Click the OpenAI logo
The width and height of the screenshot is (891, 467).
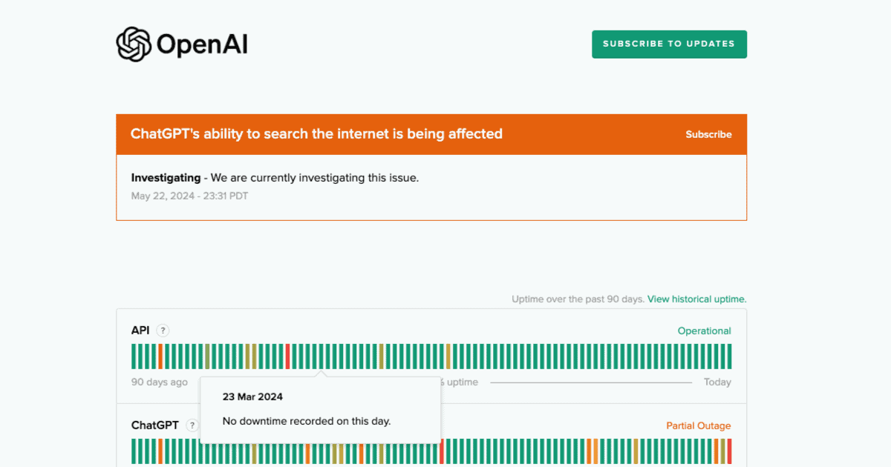[x=182, y=44]
